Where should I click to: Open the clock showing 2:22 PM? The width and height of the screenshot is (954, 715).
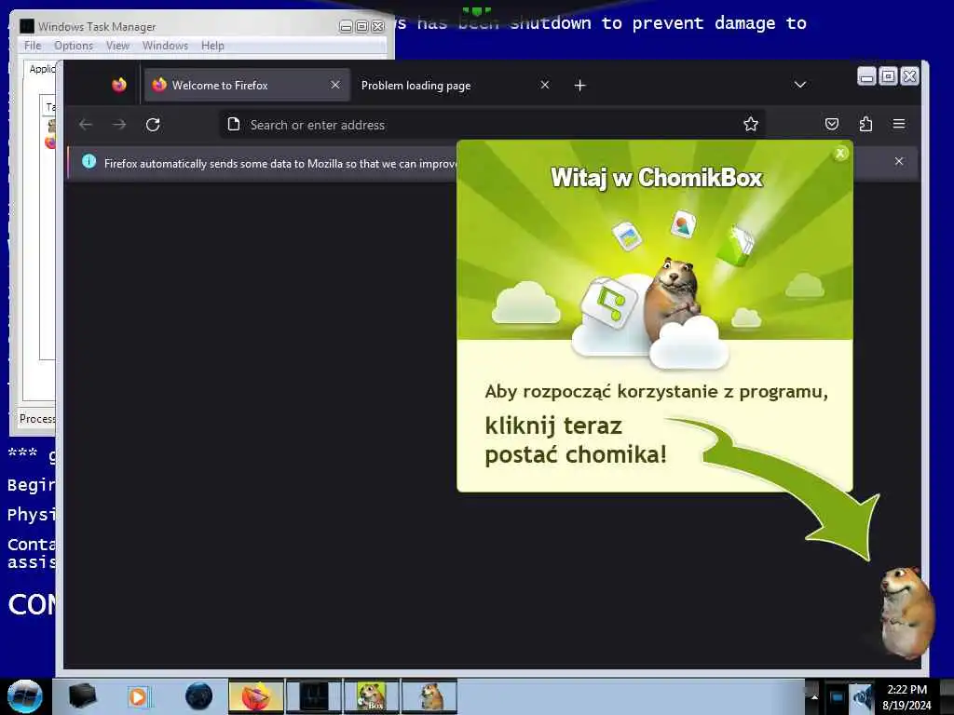click(906, 696)
